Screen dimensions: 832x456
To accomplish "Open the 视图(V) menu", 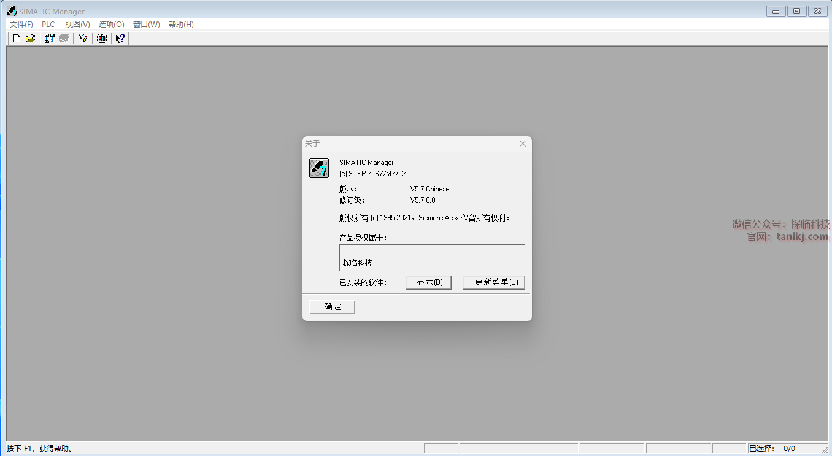I will [78, 25].
